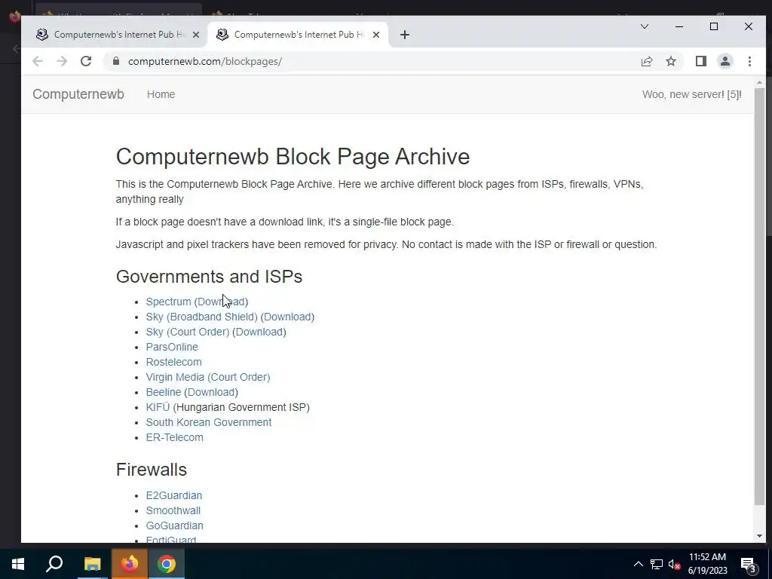Click the Beeline Download link
Viewport: 772px width, 579px height.
coord(211,392)
